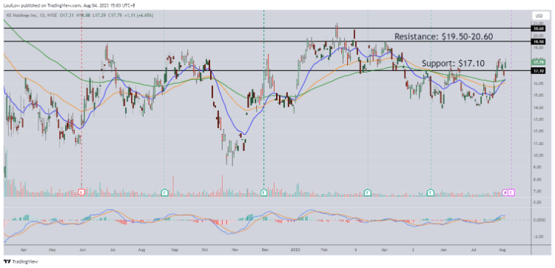Image resolution: width=555 pixels, height=268 pixels.
Task: Click the green earnings marker just before the Sep label
Action: pyautogui.click(x=164, y=192)
